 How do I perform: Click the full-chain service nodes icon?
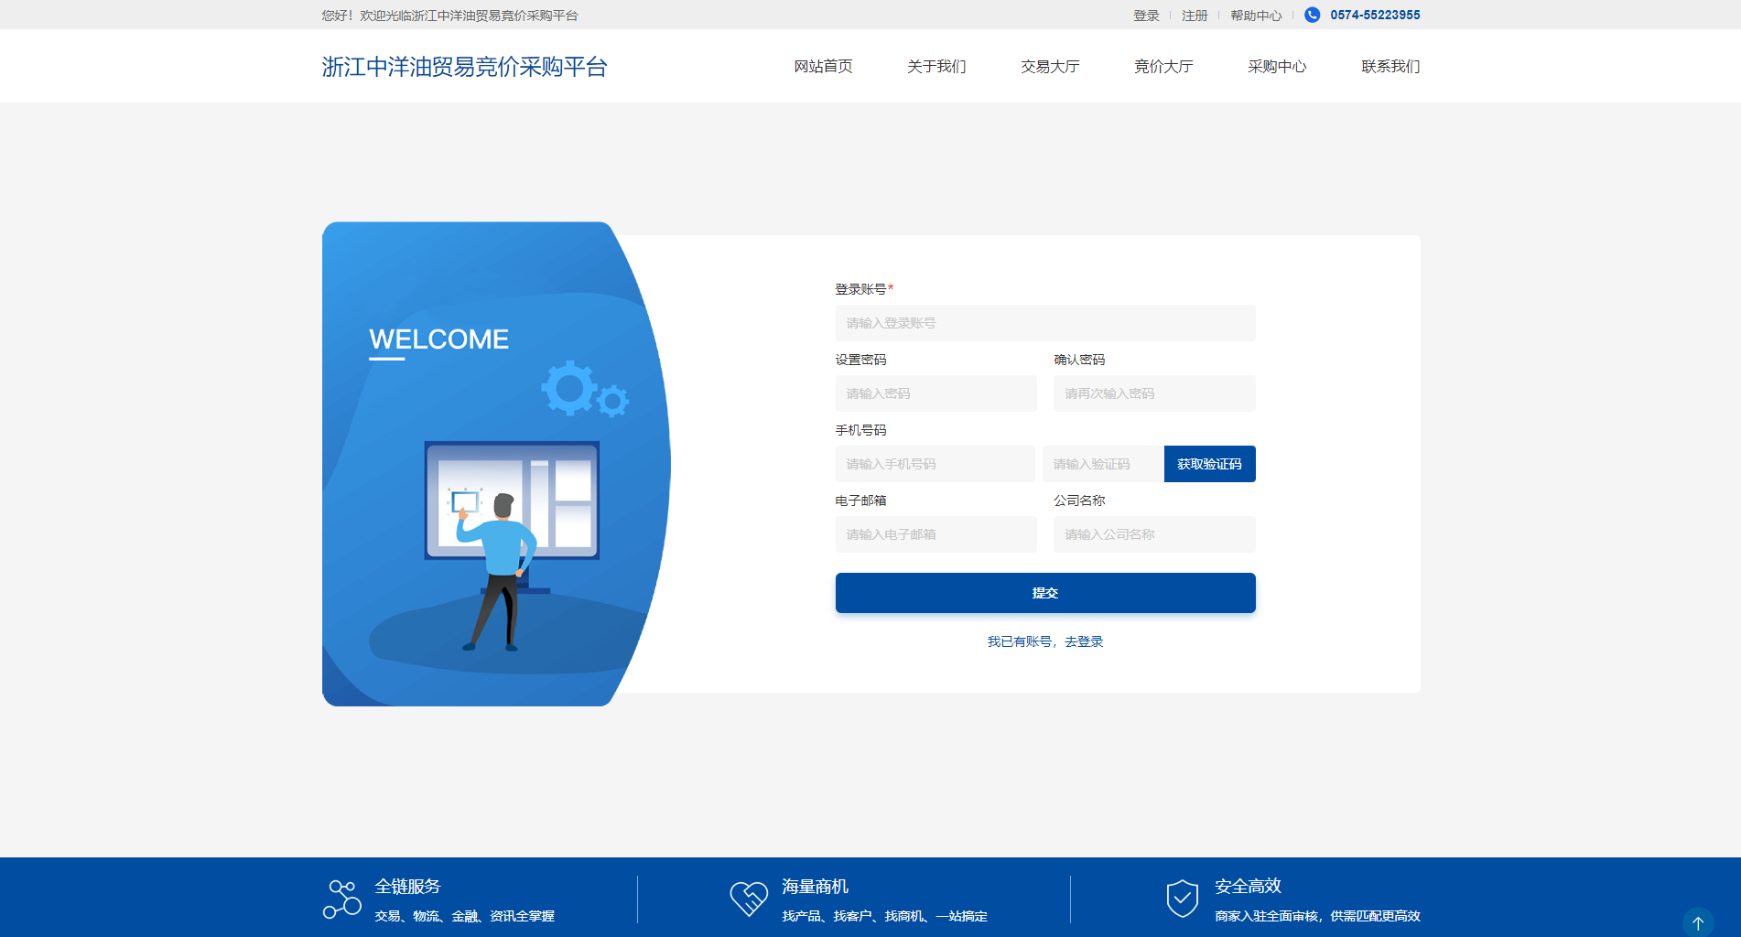click(342, 899)
